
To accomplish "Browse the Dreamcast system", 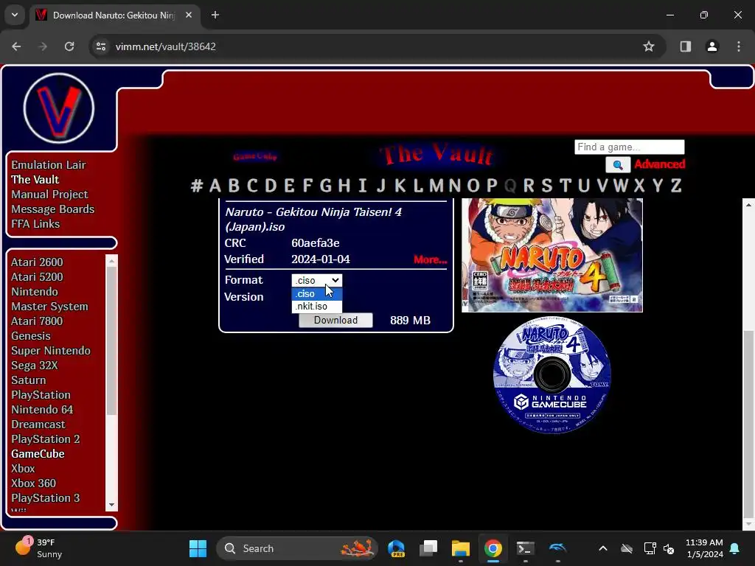I will coord(38,424).
